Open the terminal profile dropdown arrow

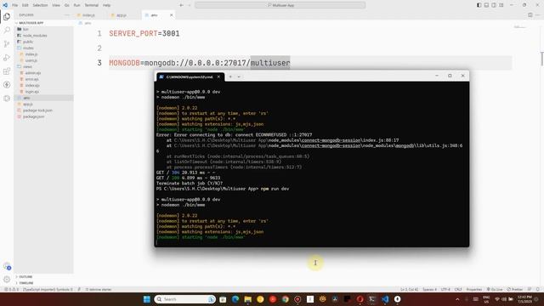239,76
